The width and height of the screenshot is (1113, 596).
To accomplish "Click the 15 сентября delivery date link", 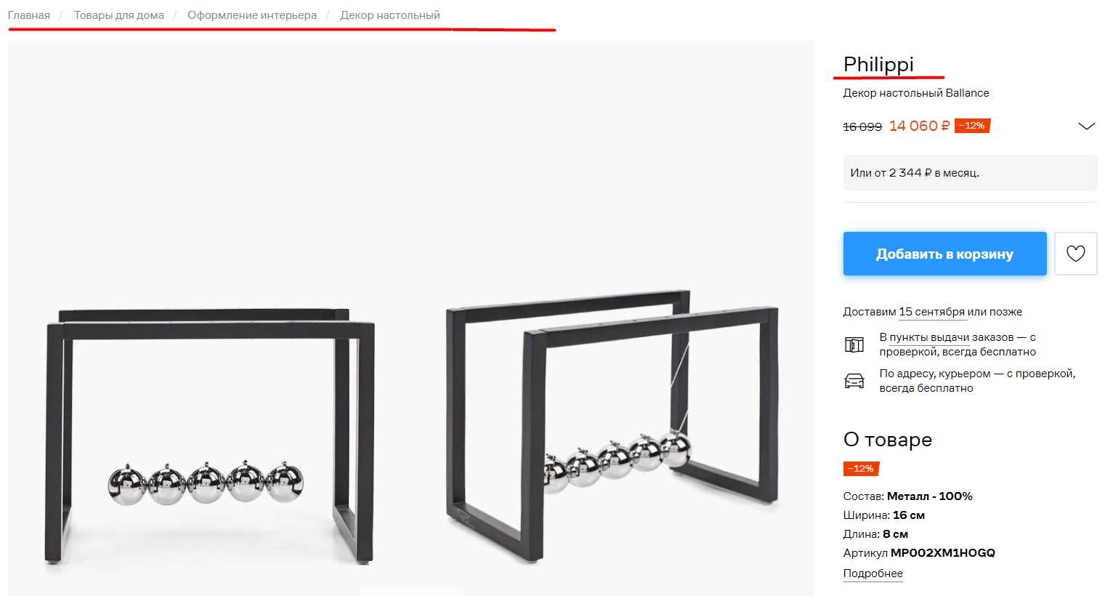I will click(932, 312).
